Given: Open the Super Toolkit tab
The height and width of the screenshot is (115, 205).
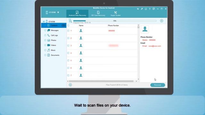Looking at the screenshot, I should click(x=115, y=13).
